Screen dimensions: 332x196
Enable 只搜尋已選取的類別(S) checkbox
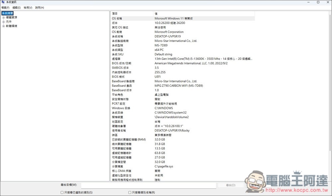(62, 192)
